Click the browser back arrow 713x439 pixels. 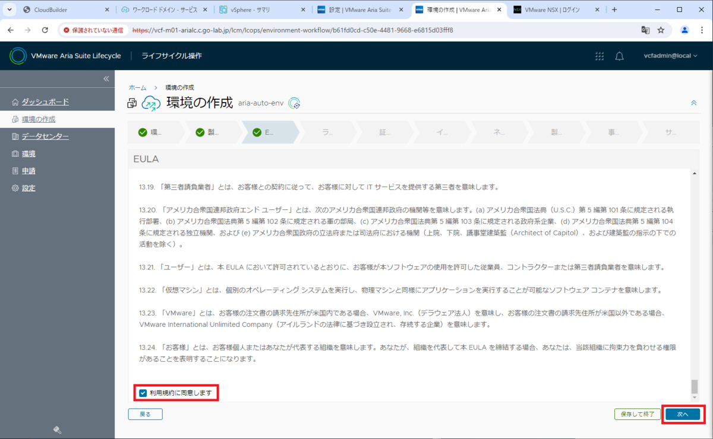pyautogui.click(x=11, y=30)
